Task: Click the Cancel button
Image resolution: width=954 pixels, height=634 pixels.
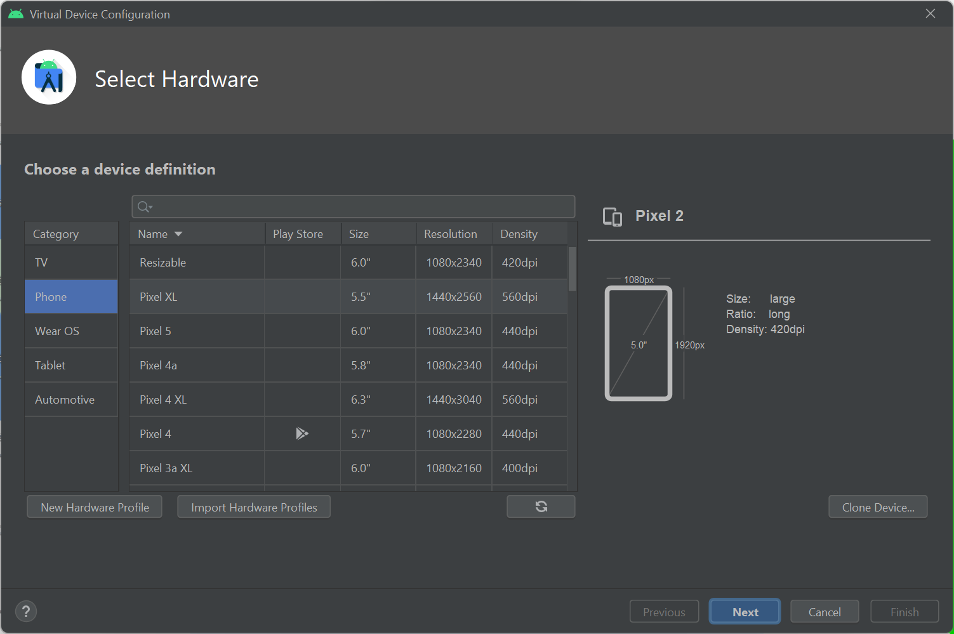Action: (x=825, y=612)
